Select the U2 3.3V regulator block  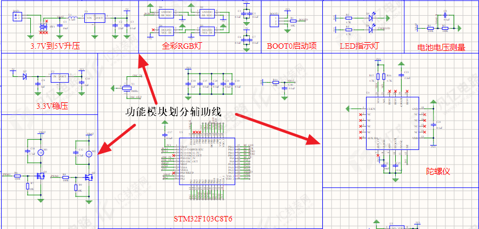[59, 77]
